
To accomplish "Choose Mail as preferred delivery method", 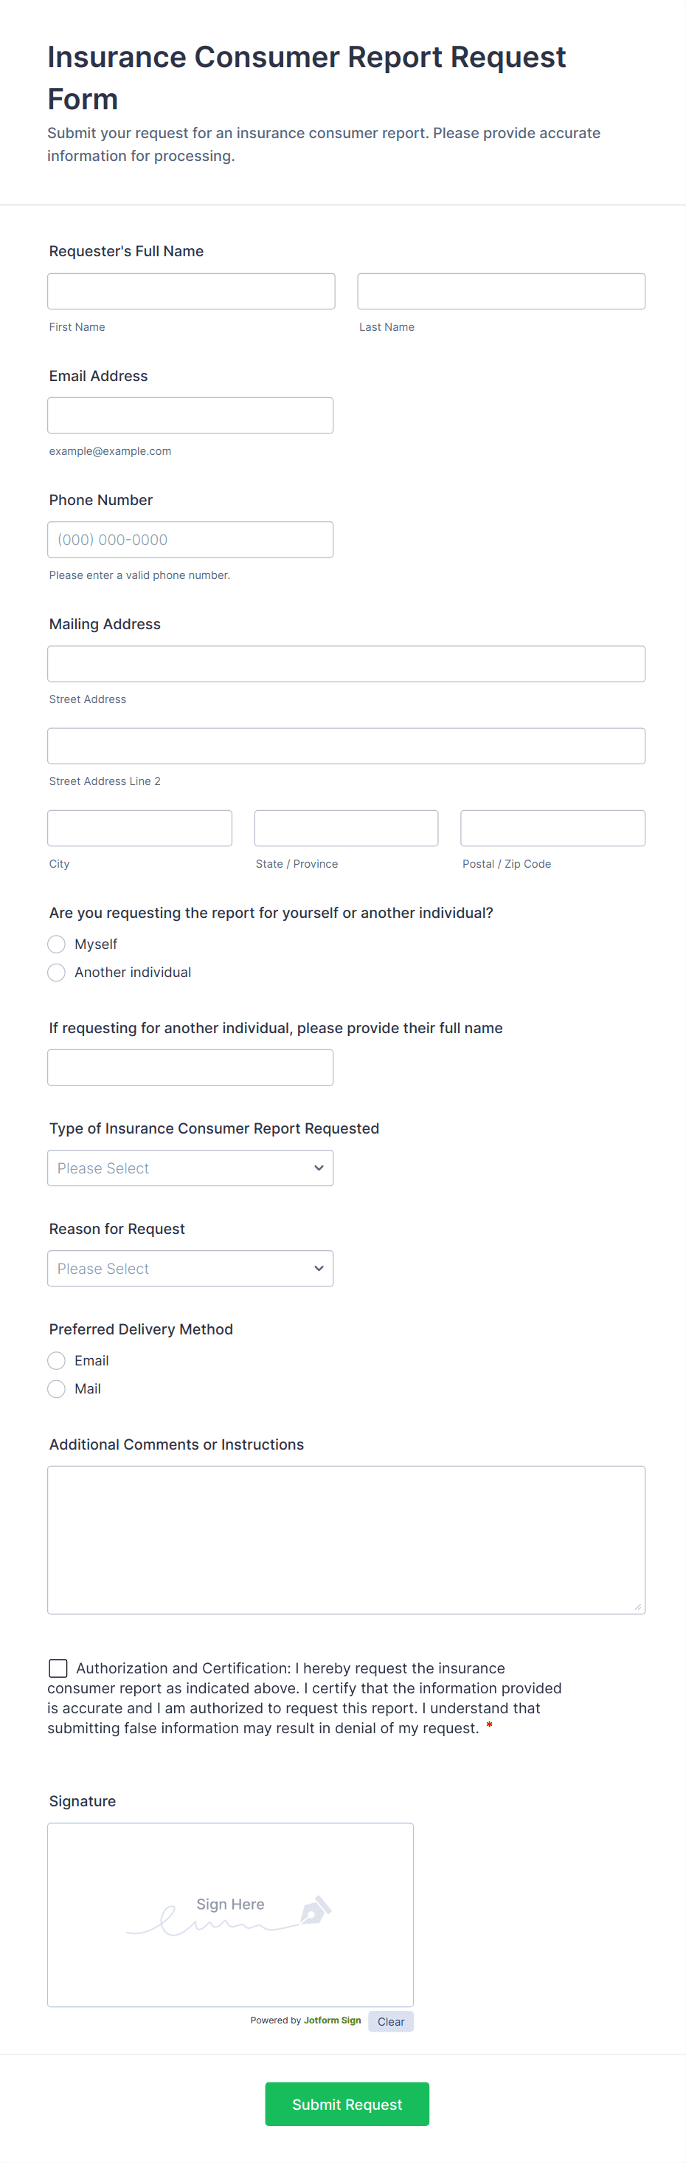I will pyautogui.click(x=57, y=1389).
